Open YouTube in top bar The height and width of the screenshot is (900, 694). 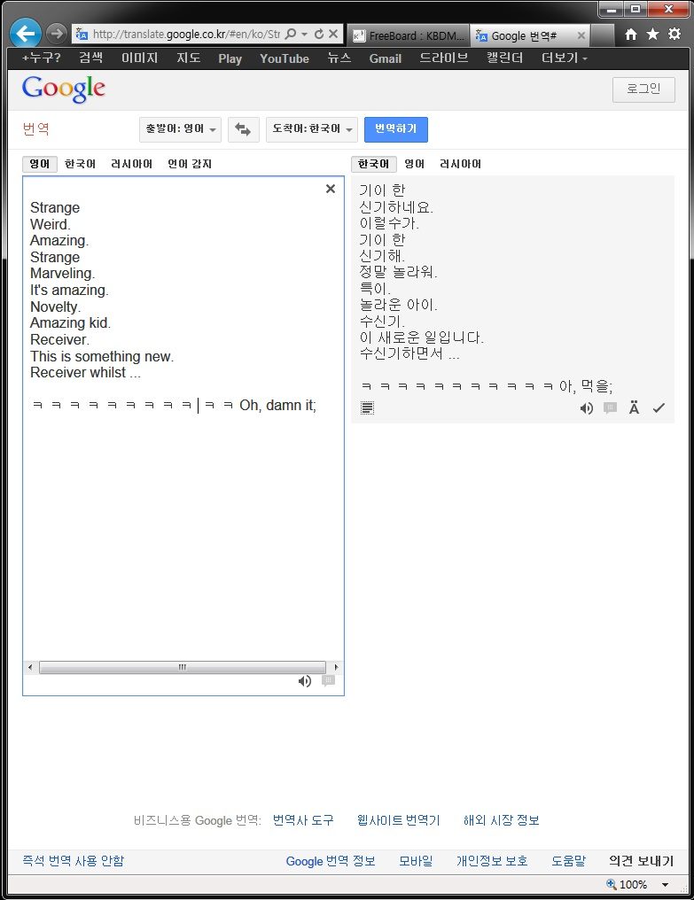coord(285,58)
